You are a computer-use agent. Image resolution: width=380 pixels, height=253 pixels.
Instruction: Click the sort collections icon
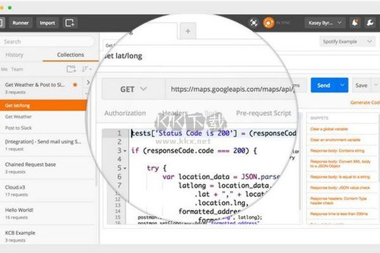tap(86, 69)
